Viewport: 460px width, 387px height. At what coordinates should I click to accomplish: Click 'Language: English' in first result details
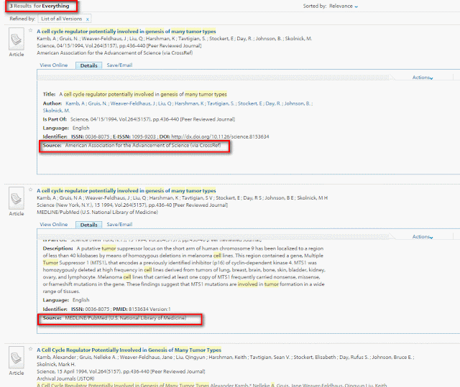(66, 128)
